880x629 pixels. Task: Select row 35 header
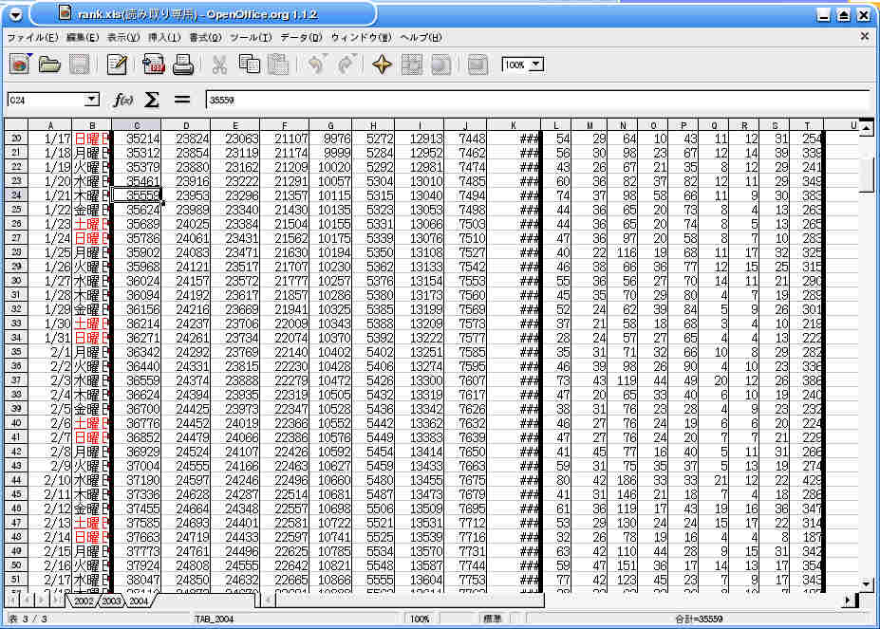[16, 352]
